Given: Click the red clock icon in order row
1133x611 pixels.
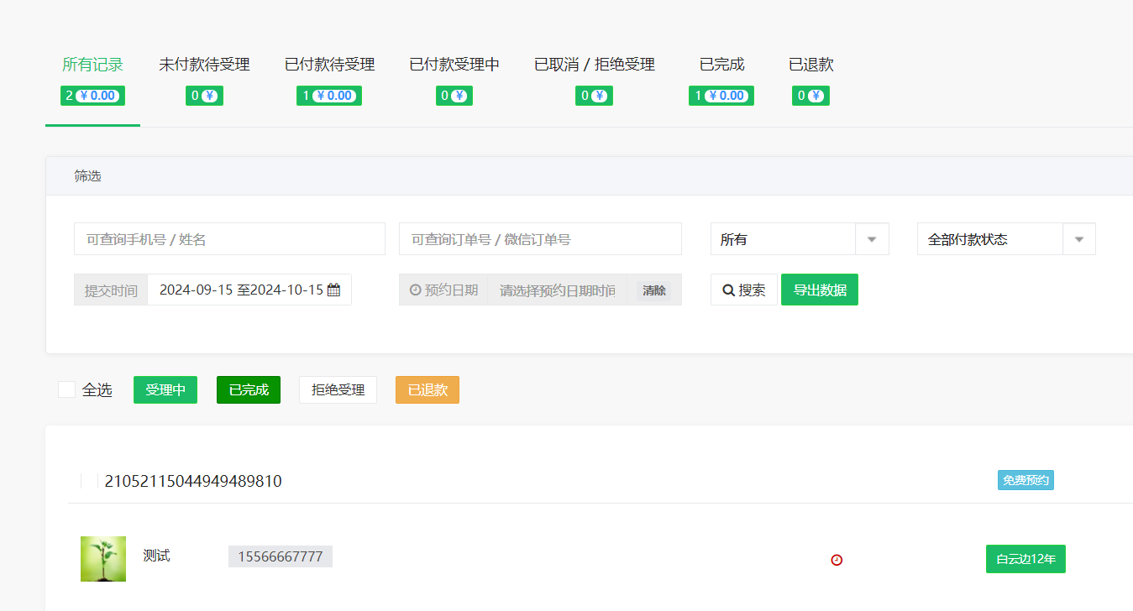Looking at the screenshot, I should [x=837, y=560].
